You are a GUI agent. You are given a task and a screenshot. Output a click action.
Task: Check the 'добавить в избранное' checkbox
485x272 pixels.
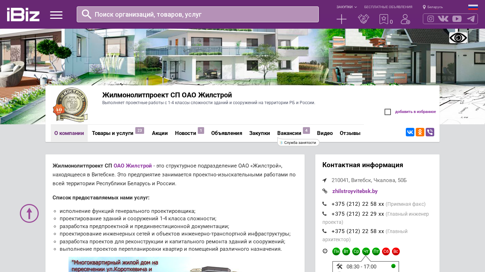coord(388,112)
